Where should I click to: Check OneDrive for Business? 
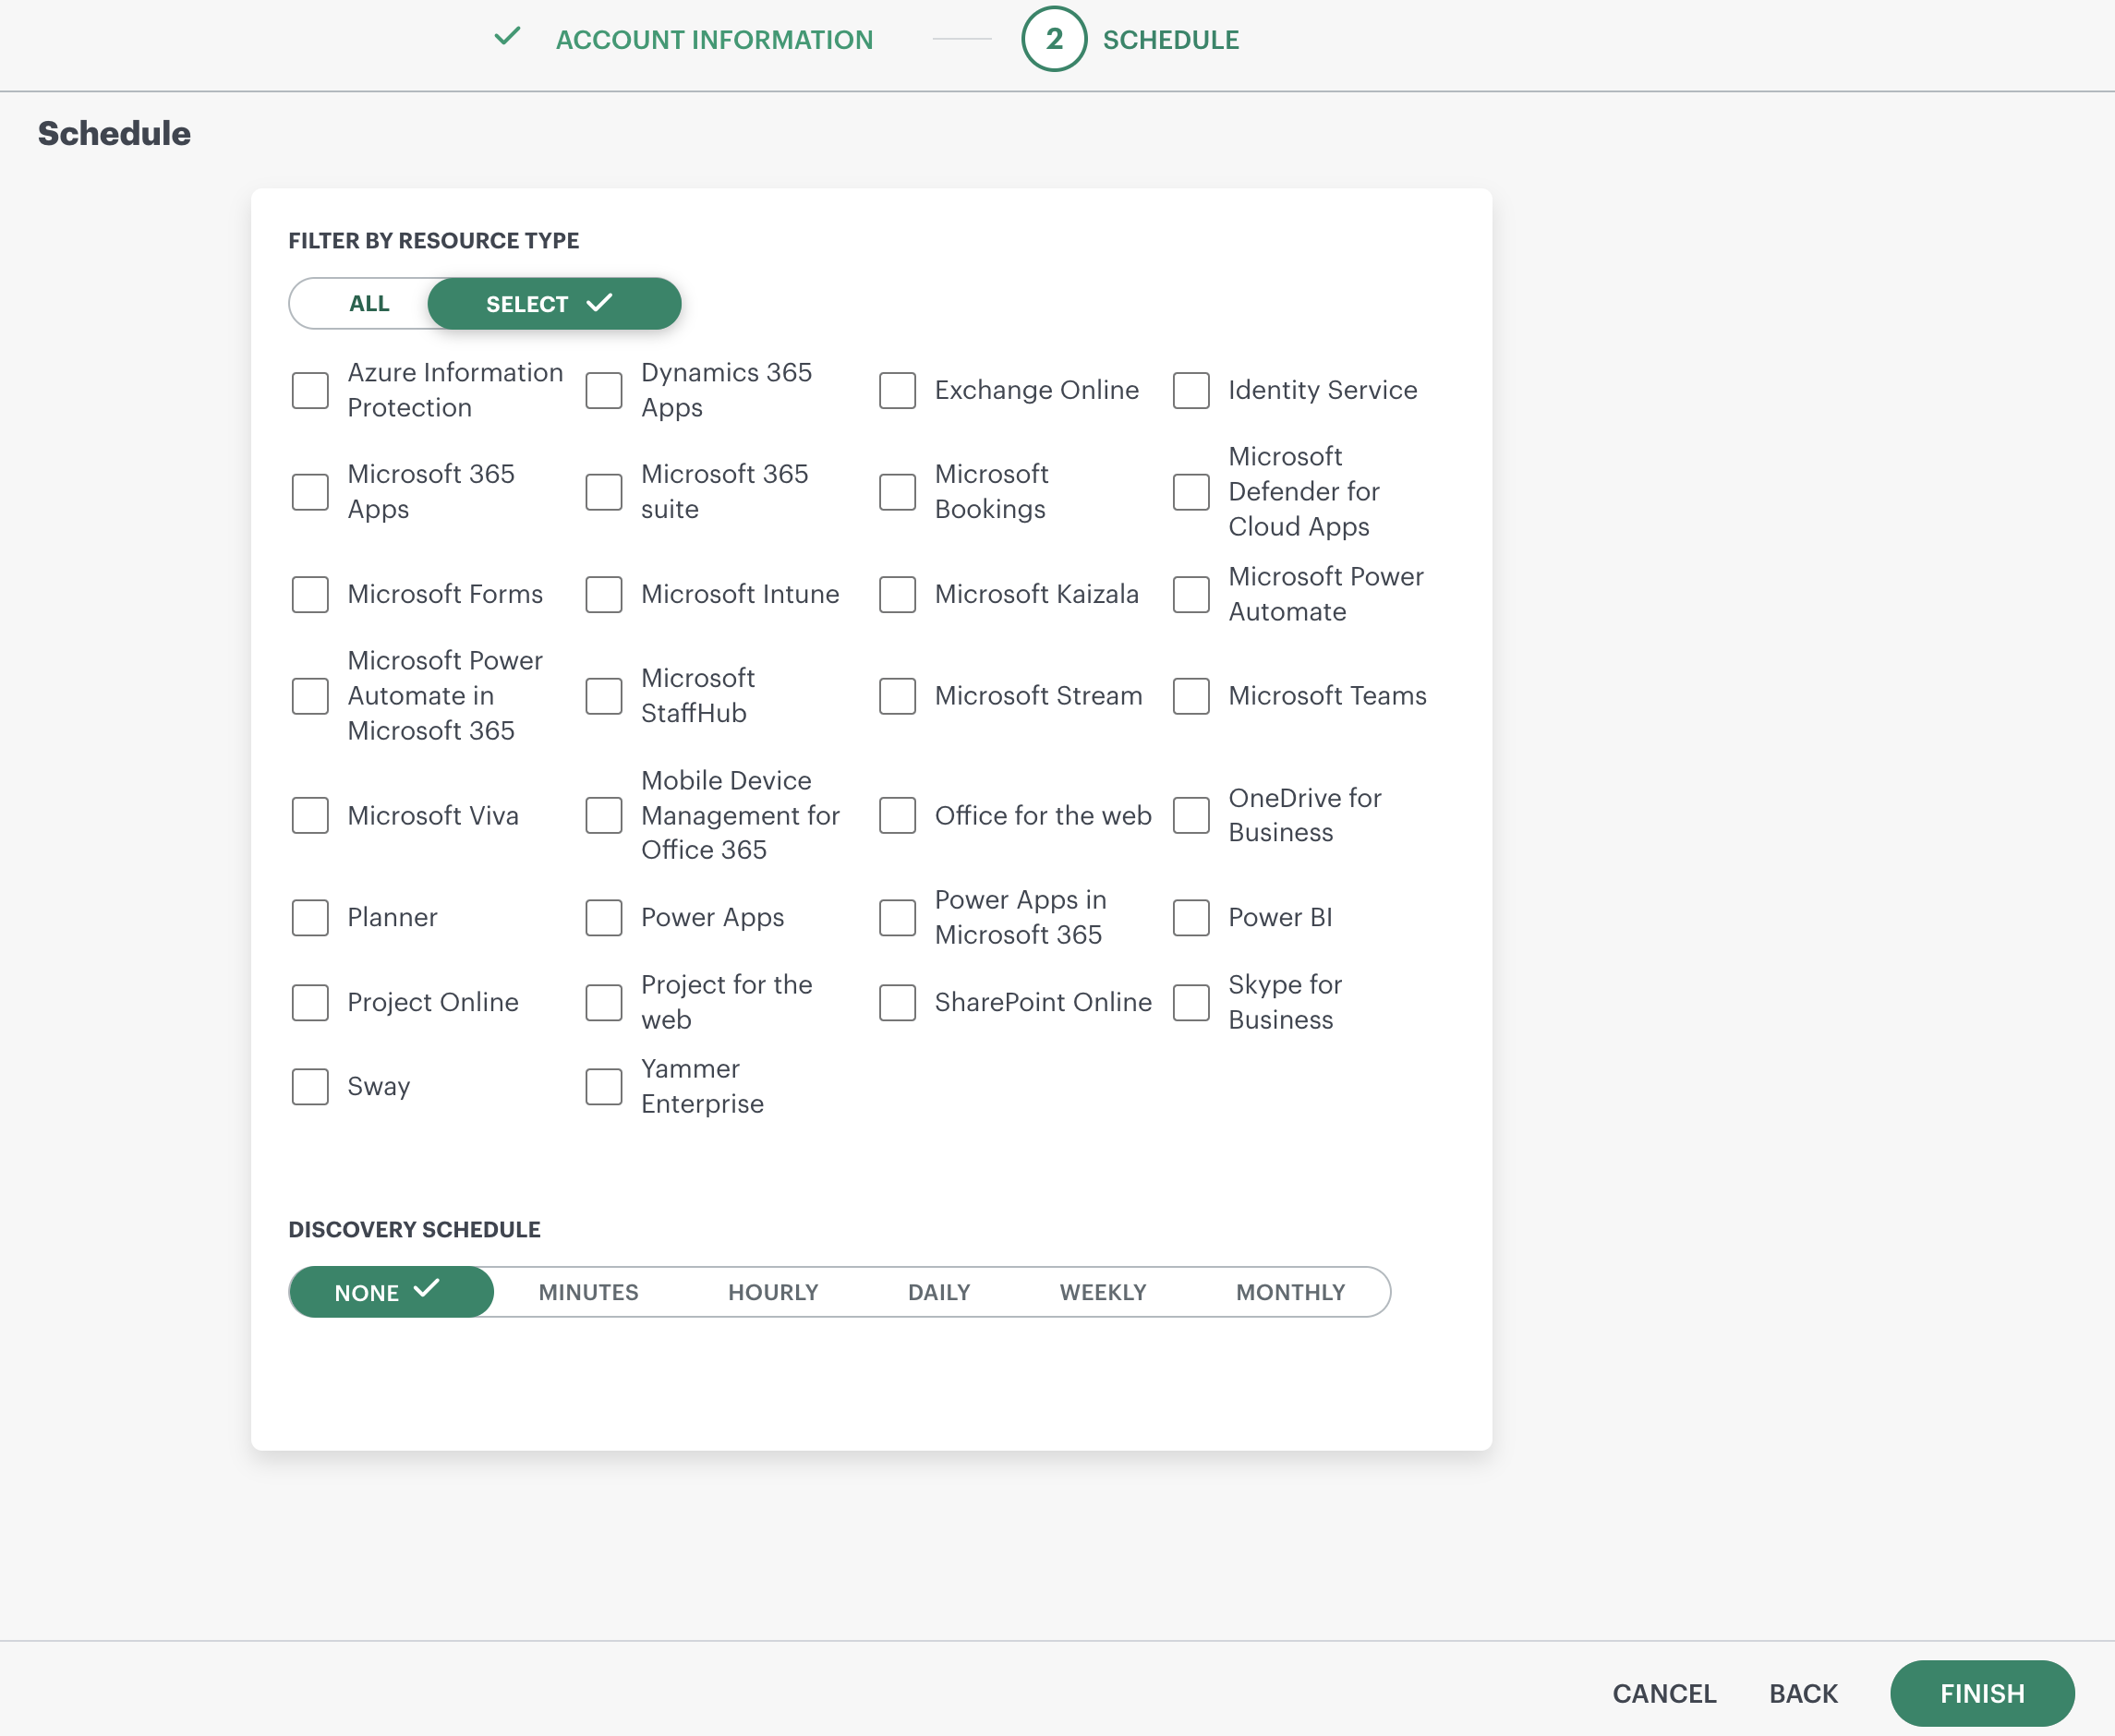[x=1191, y=815]
